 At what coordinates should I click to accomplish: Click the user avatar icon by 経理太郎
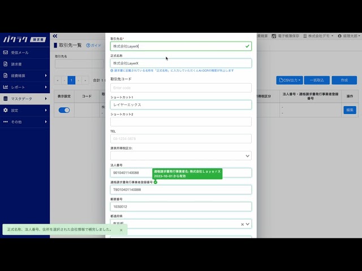pyautogui.click(x=339, y=36)
